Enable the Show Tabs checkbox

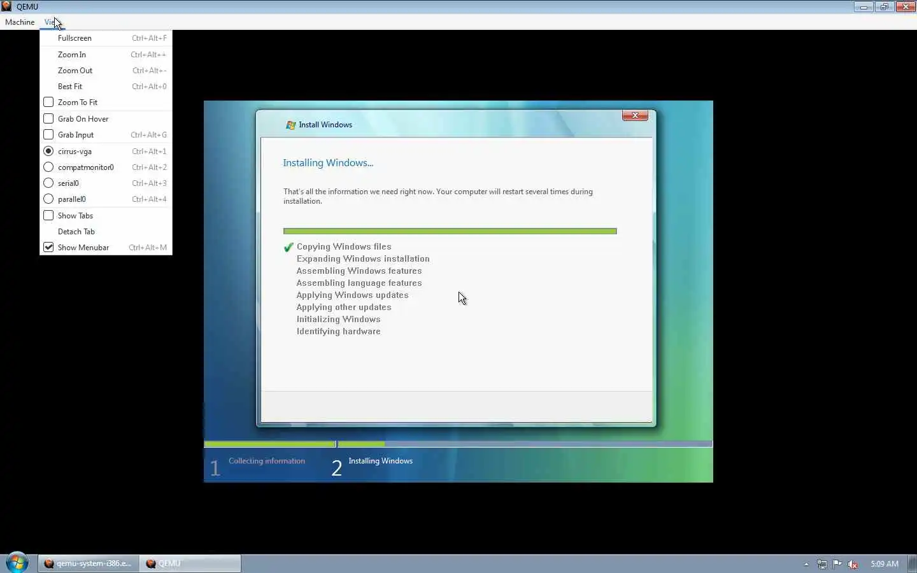tap(48, 215)
